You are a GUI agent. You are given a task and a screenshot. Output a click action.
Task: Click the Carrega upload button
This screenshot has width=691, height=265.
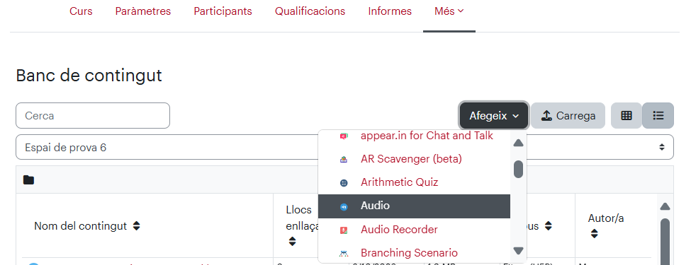568,116
